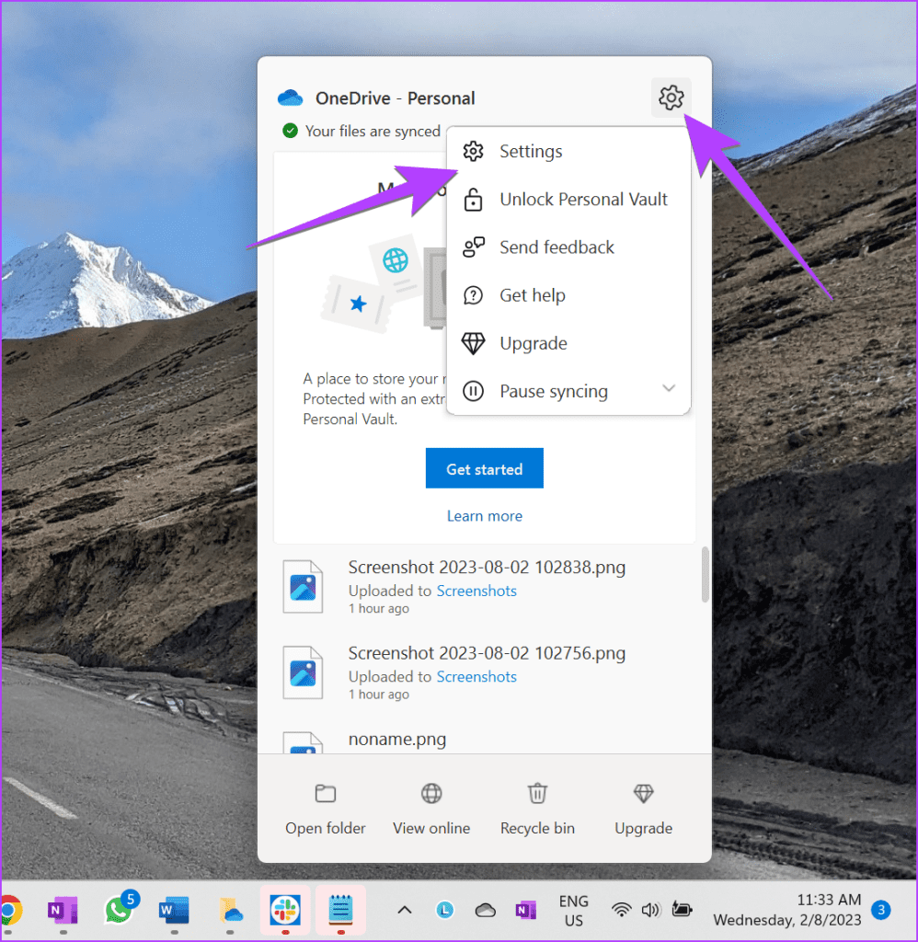Open the volume speaker tray icon
This screenshot has width=918, height=942.
[650, 910]
